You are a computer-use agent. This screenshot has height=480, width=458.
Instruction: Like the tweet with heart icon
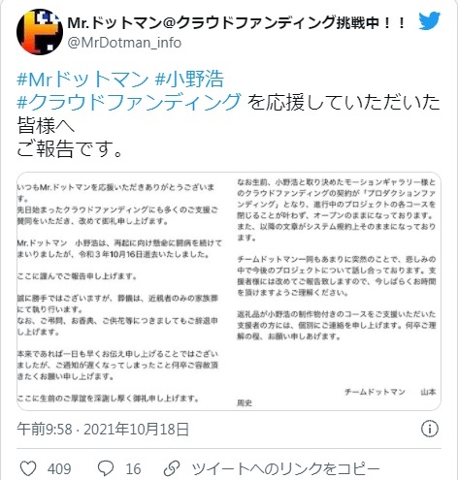(x=28, y=468)
